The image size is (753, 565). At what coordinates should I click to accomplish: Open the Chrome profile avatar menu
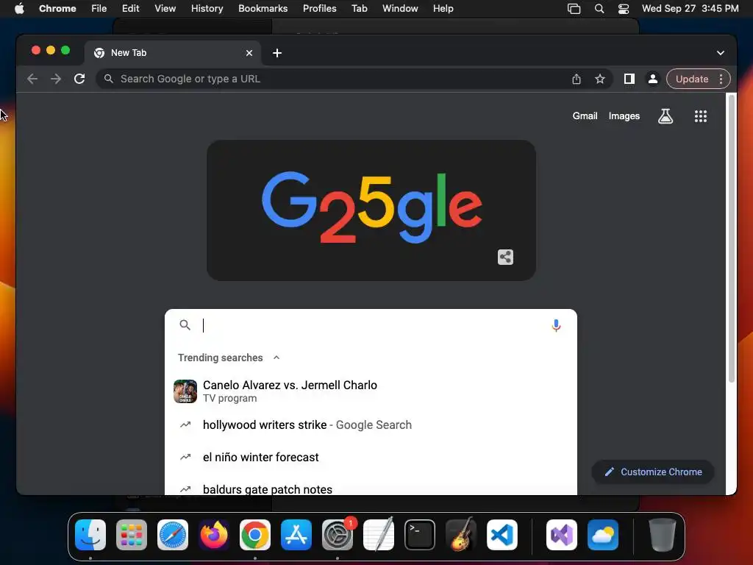point(653,79)
